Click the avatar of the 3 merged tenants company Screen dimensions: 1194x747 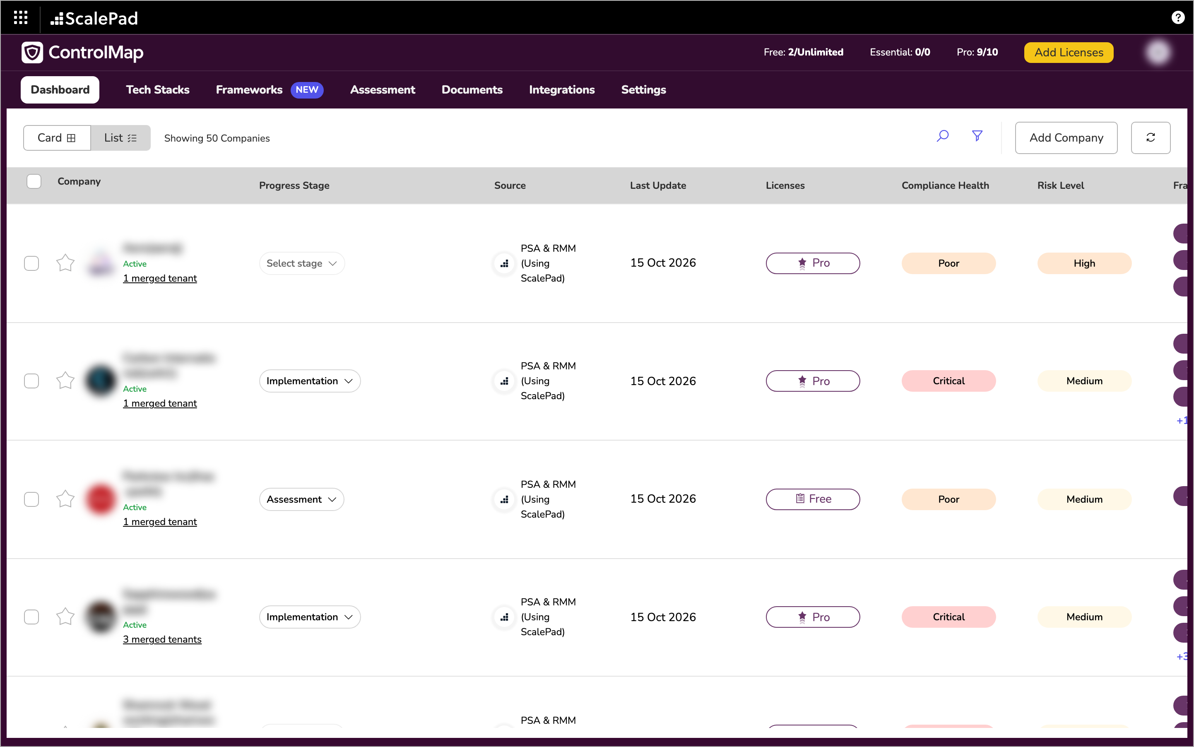101,617
